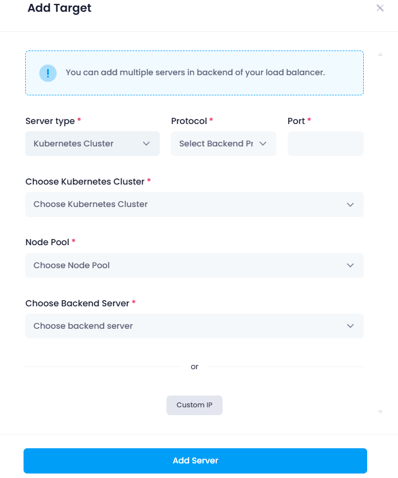Focus the Port input field

point(326,144)
